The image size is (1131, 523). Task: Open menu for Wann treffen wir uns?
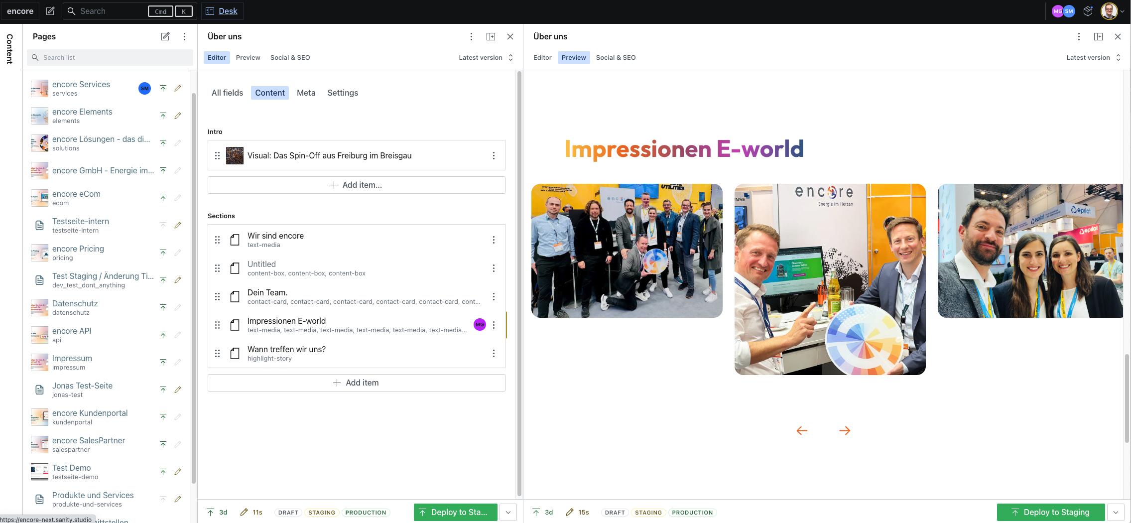point(494,353)
